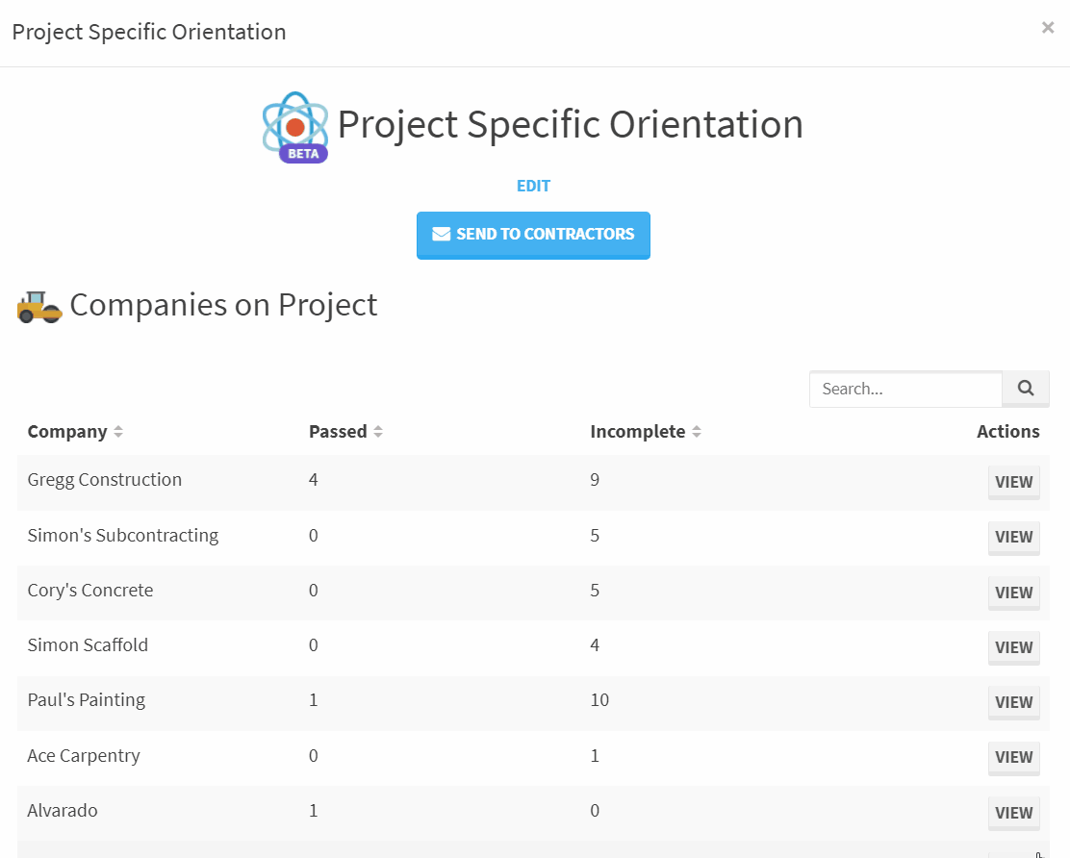Click Alvarado incomplete count 0
1070x858 pixels.
(595, 811)
